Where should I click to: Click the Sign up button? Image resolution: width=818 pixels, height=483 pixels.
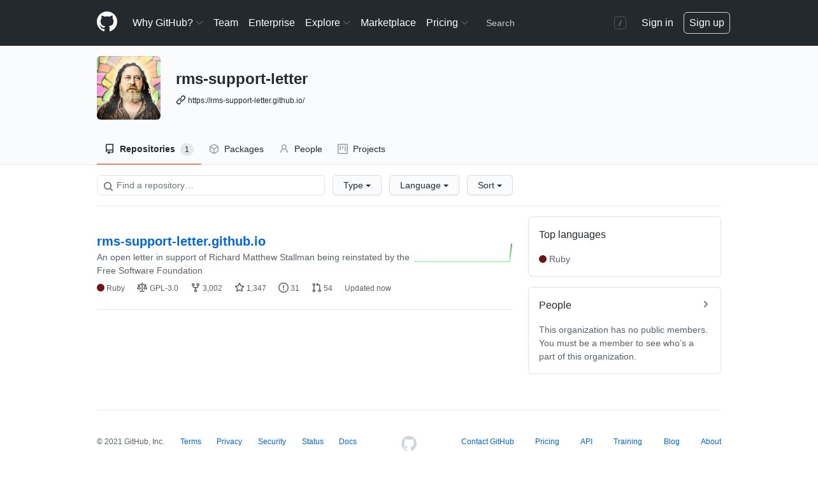point(707,23)
